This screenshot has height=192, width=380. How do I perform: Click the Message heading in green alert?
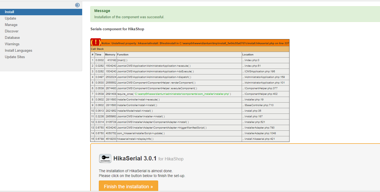coord(102,11)
